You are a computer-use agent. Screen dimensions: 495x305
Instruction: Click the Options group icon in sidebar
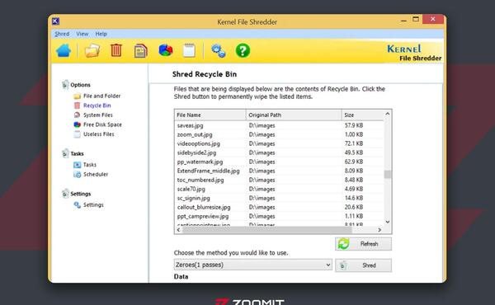pyautogui.click(x=65, y=85)
